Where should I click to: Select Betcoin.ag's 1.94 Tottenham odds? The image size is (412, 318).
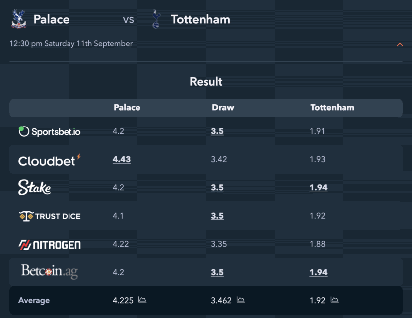click(x=318, y=272)
